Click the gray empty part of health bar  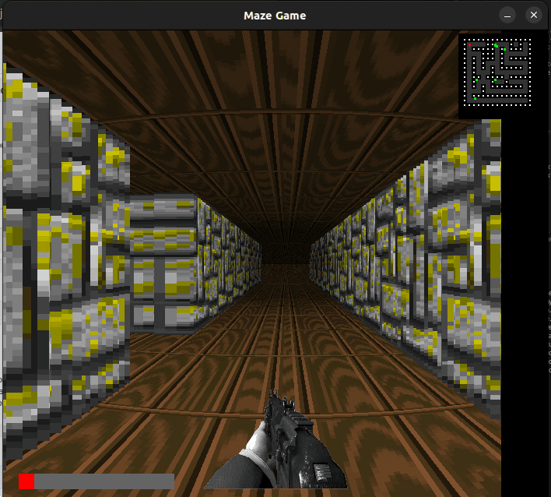(104, 481)
